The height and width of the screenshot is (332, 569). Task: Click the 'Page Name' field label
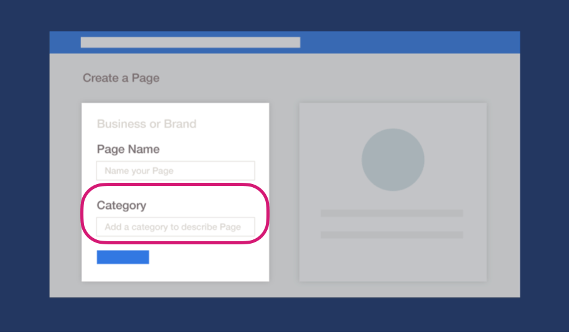coord(128,149)
